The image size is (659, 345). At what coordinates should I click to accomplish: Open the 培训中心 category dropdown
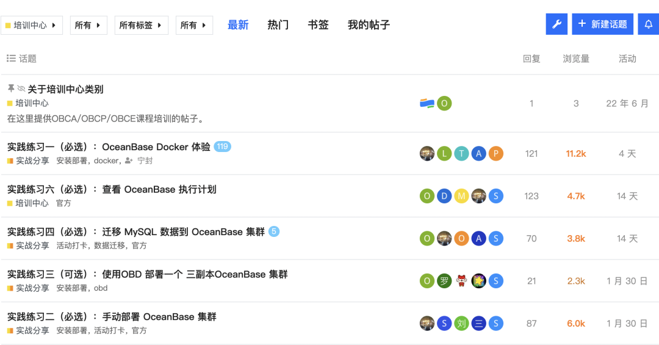pyautogui.click(x=32, y=25)
